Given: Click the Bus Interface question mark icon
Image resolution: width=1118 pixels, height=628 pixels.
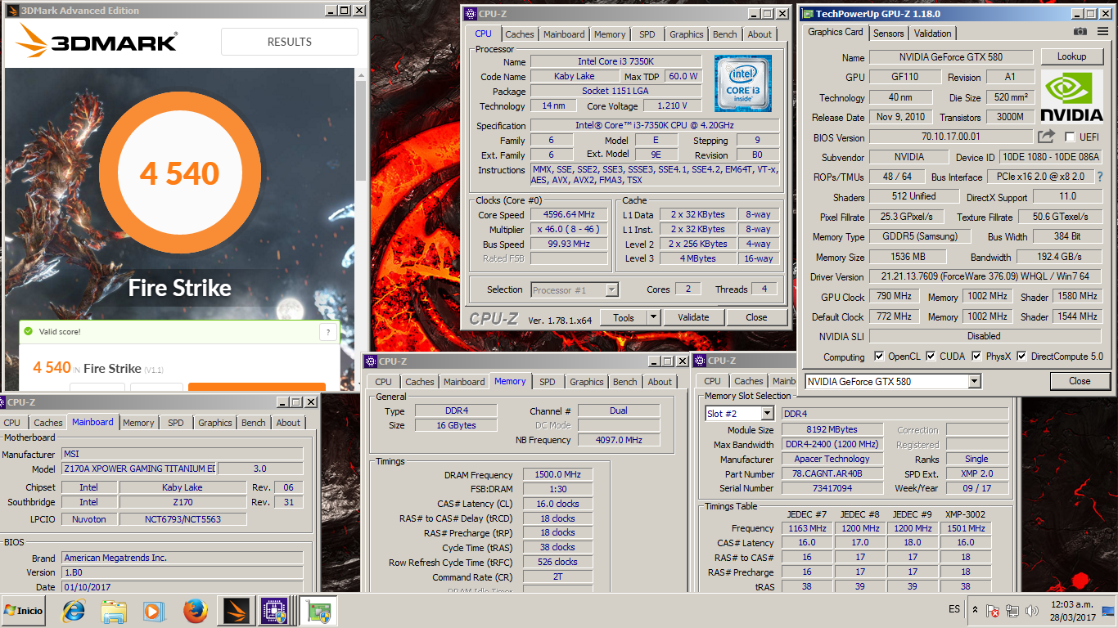Looking at the screenshot, I should tap(1099, 177).
